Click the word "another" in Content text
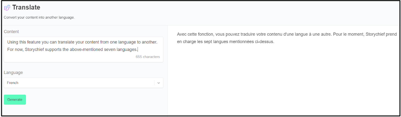The width and height of the screenshot is (401, 117). tap(149, 42)
